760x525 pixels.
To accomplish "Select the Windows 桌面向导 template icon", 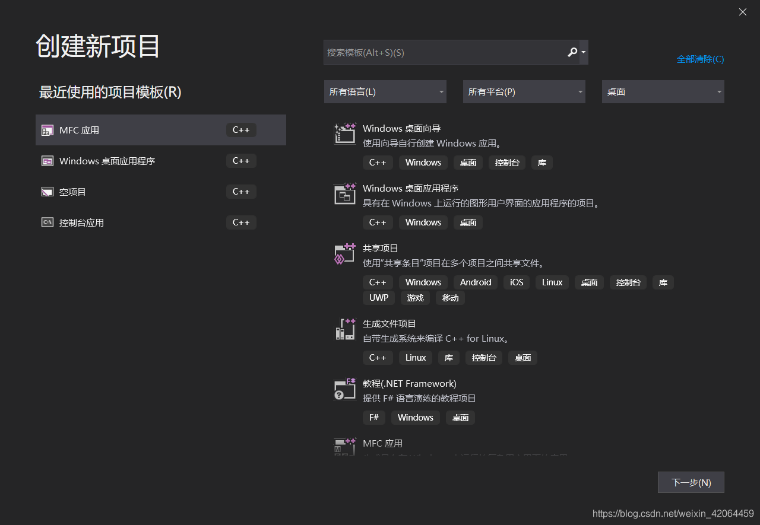I will [x=344, y=133].
